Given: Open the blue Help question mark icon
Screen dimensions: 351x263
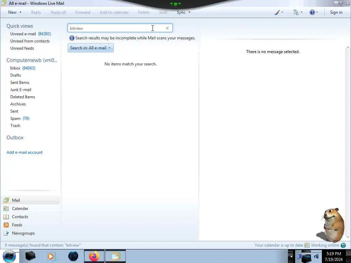Looking at the screenshot, I should click(x=312, y=12).
